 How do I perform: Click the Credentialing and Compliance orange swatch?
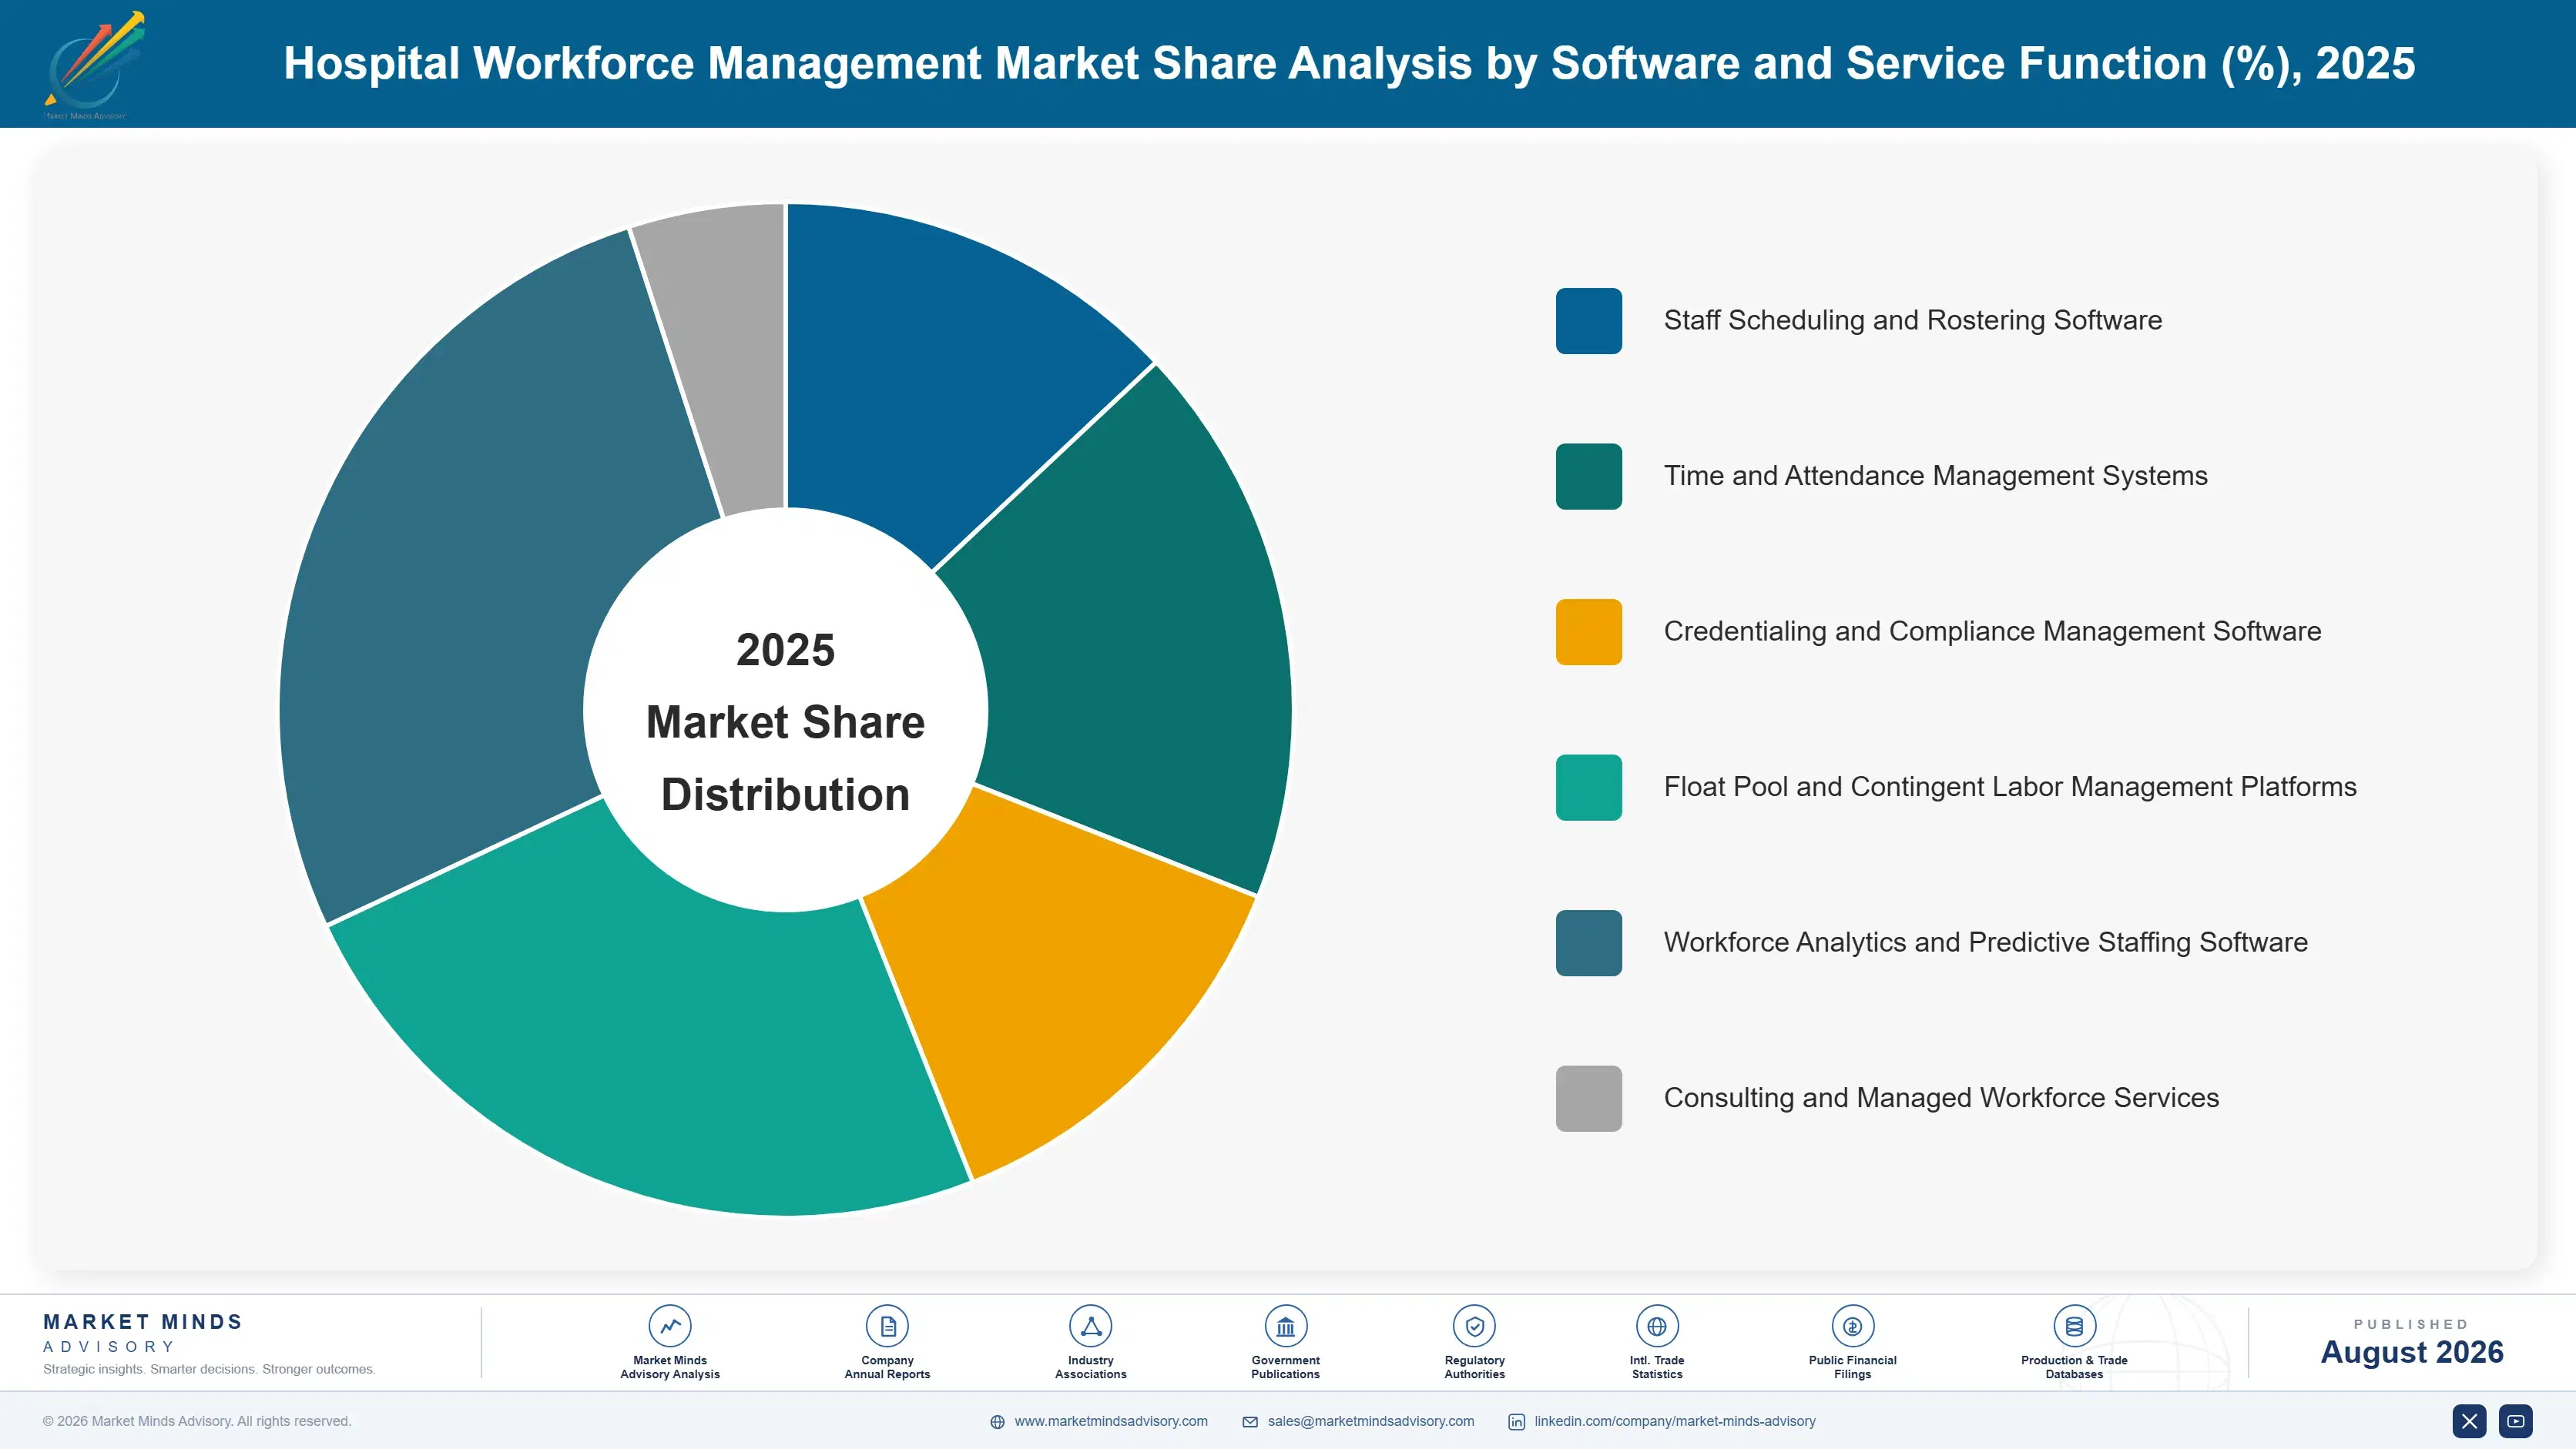1588,631
